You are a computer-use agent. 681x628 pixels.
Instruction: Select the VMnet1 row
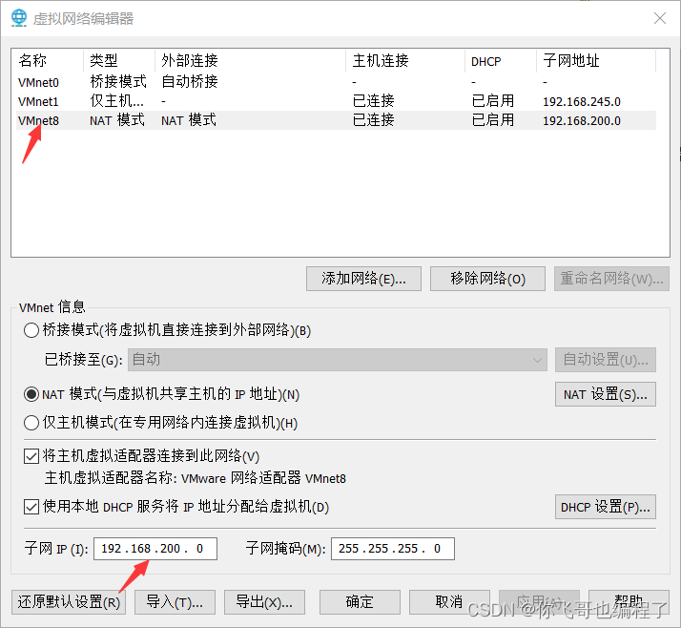336,101
